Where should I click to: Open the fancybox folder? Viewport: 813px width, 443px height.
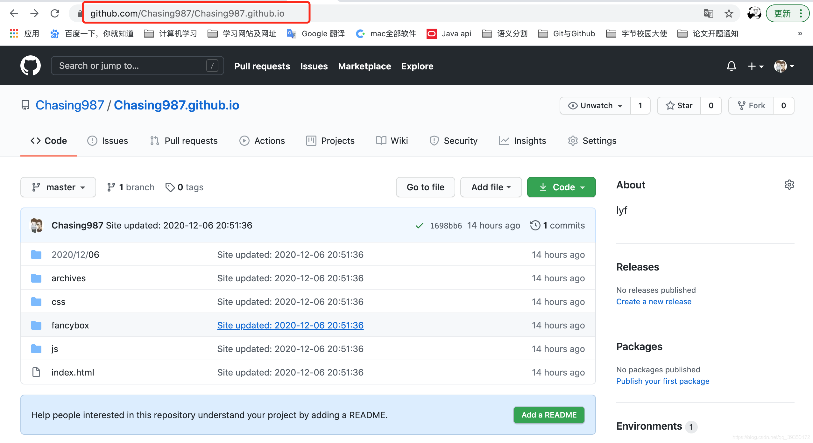coord(70,325)
